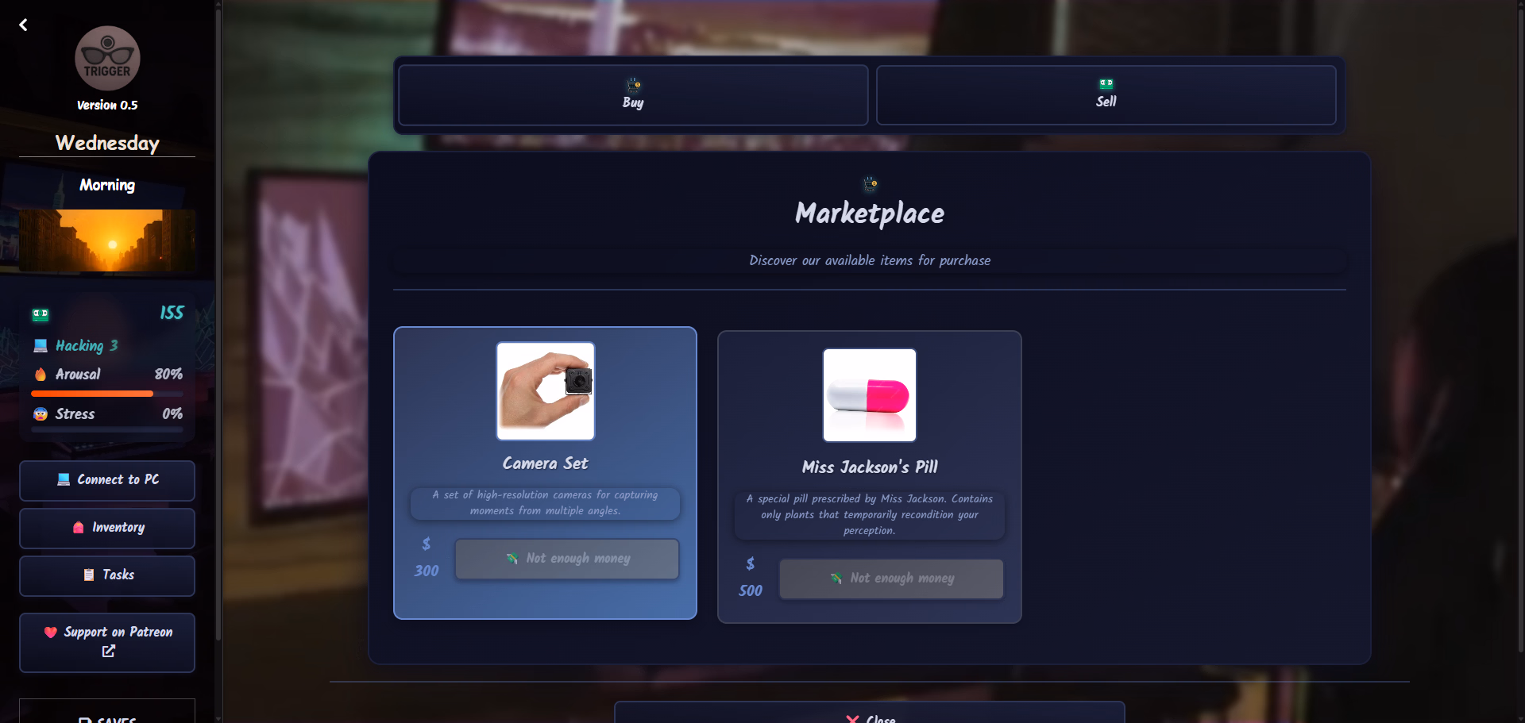Image resolution: width=1525 pixels, height=723 pixels.
Task: Open Support on Patreon link
Action: pos(107,642)
